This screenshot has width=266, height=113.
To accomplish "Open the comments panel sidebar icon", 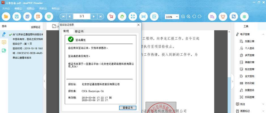I will [4, 42].
